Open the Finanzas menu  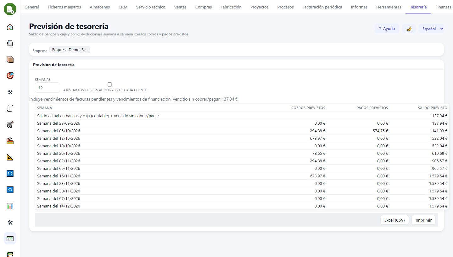pos(444,7)
